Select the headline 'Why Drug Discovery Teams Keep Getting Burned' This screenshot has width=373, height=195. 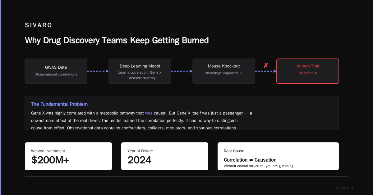pos(117,40)
